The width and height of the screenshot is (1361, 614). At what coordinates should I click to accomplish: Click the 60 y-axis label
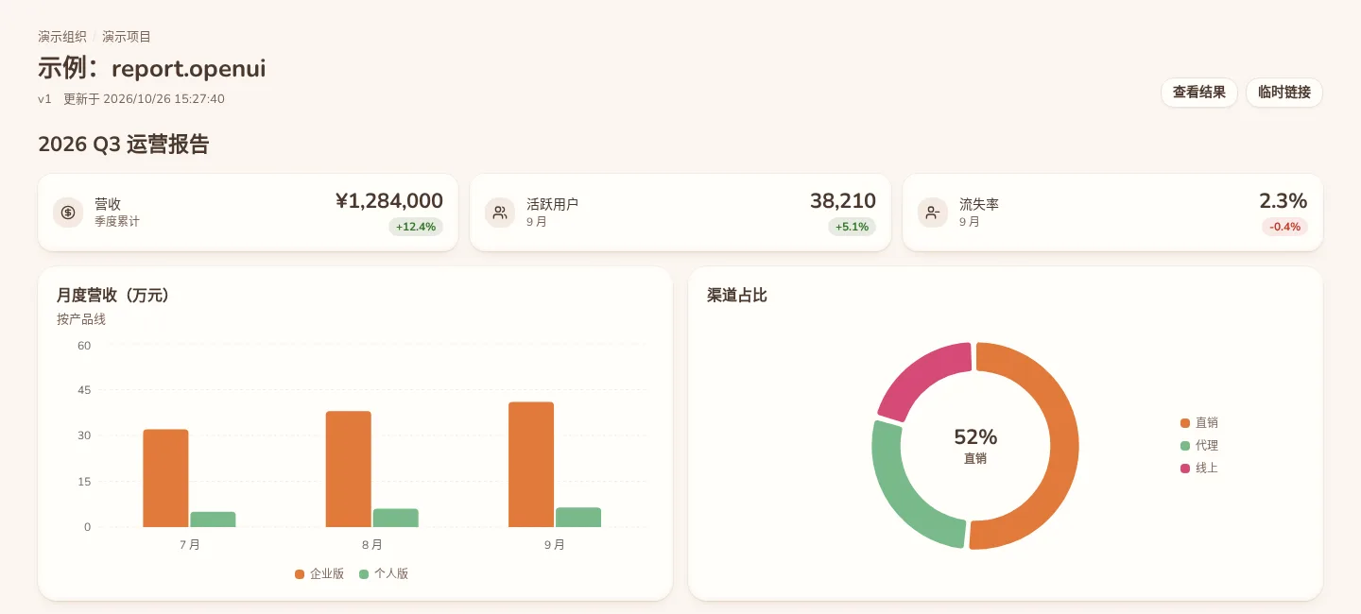(x=84, y=346)
